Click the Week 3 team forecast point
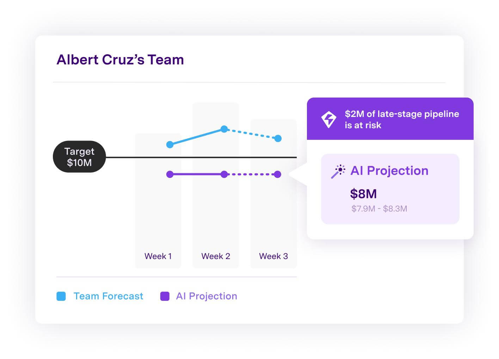Viewport: 499px width, 359px height. (278, 138)
